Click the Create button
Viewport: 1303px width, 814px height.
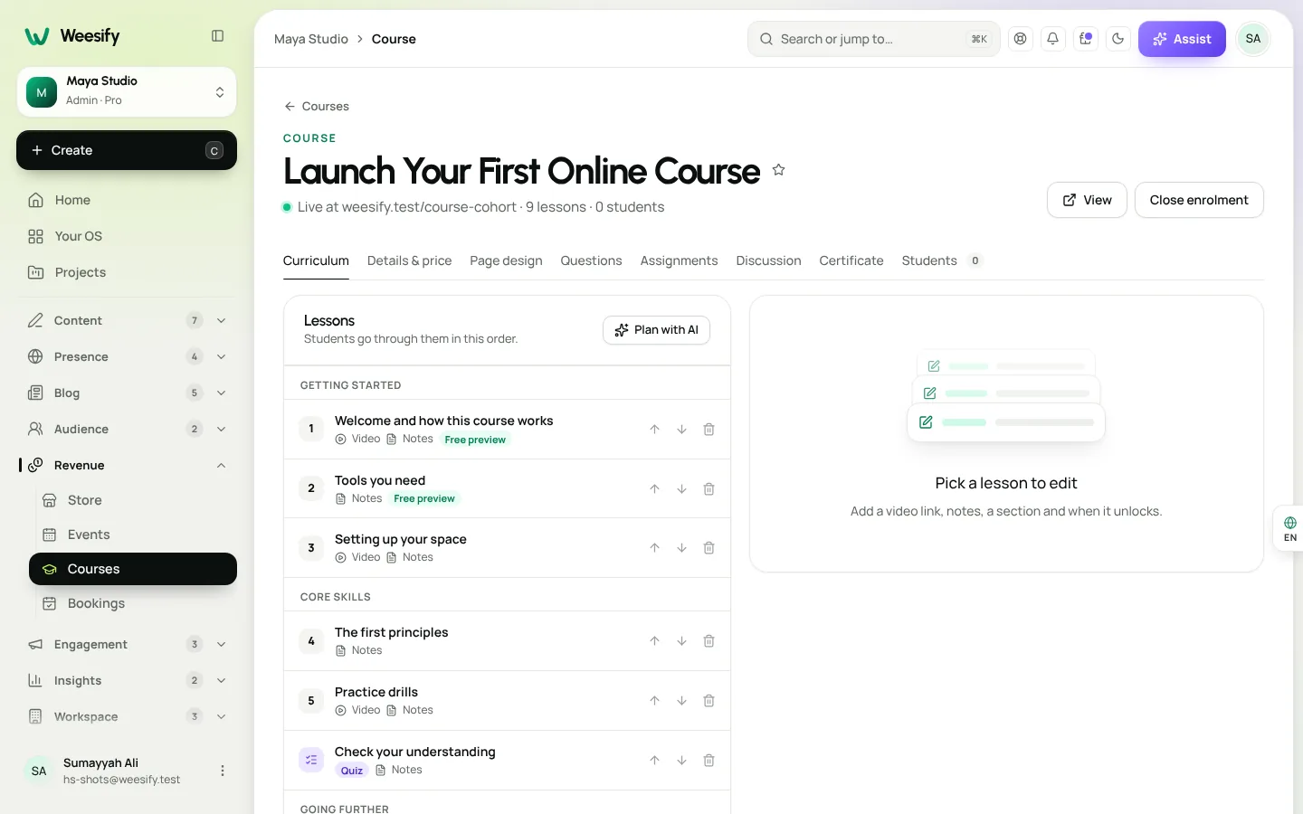click(x=127, y=150)
